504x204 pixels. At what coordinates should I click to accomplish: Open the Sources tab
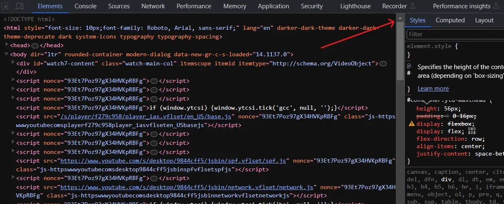pos(119,6)
